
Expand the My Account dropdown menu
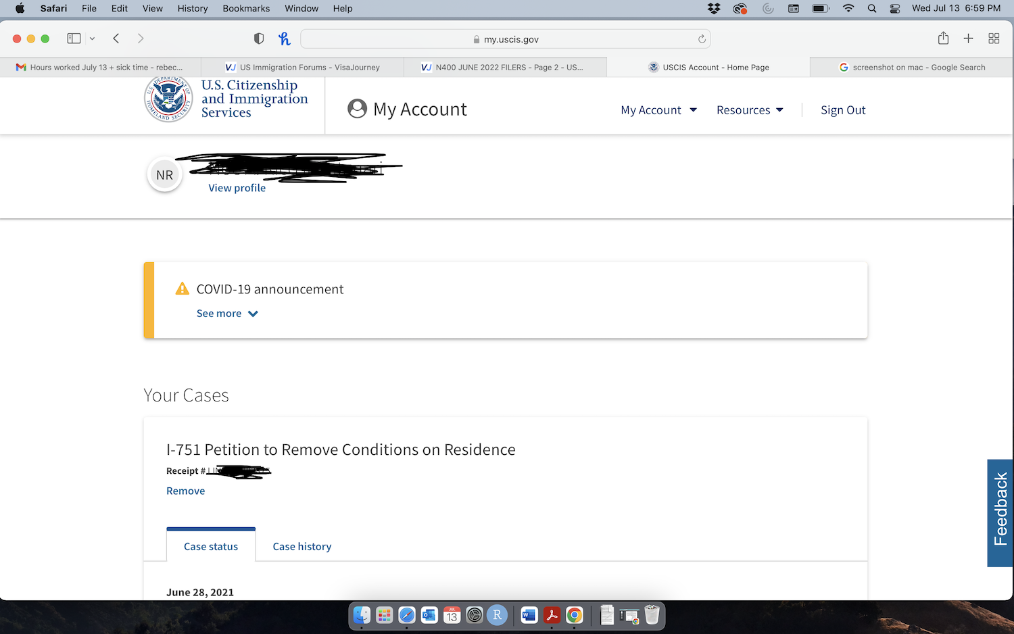(x=658, y=110)
